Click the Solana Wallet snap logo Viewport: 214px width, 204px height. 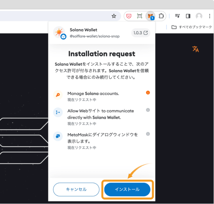[x=60, y=33]
